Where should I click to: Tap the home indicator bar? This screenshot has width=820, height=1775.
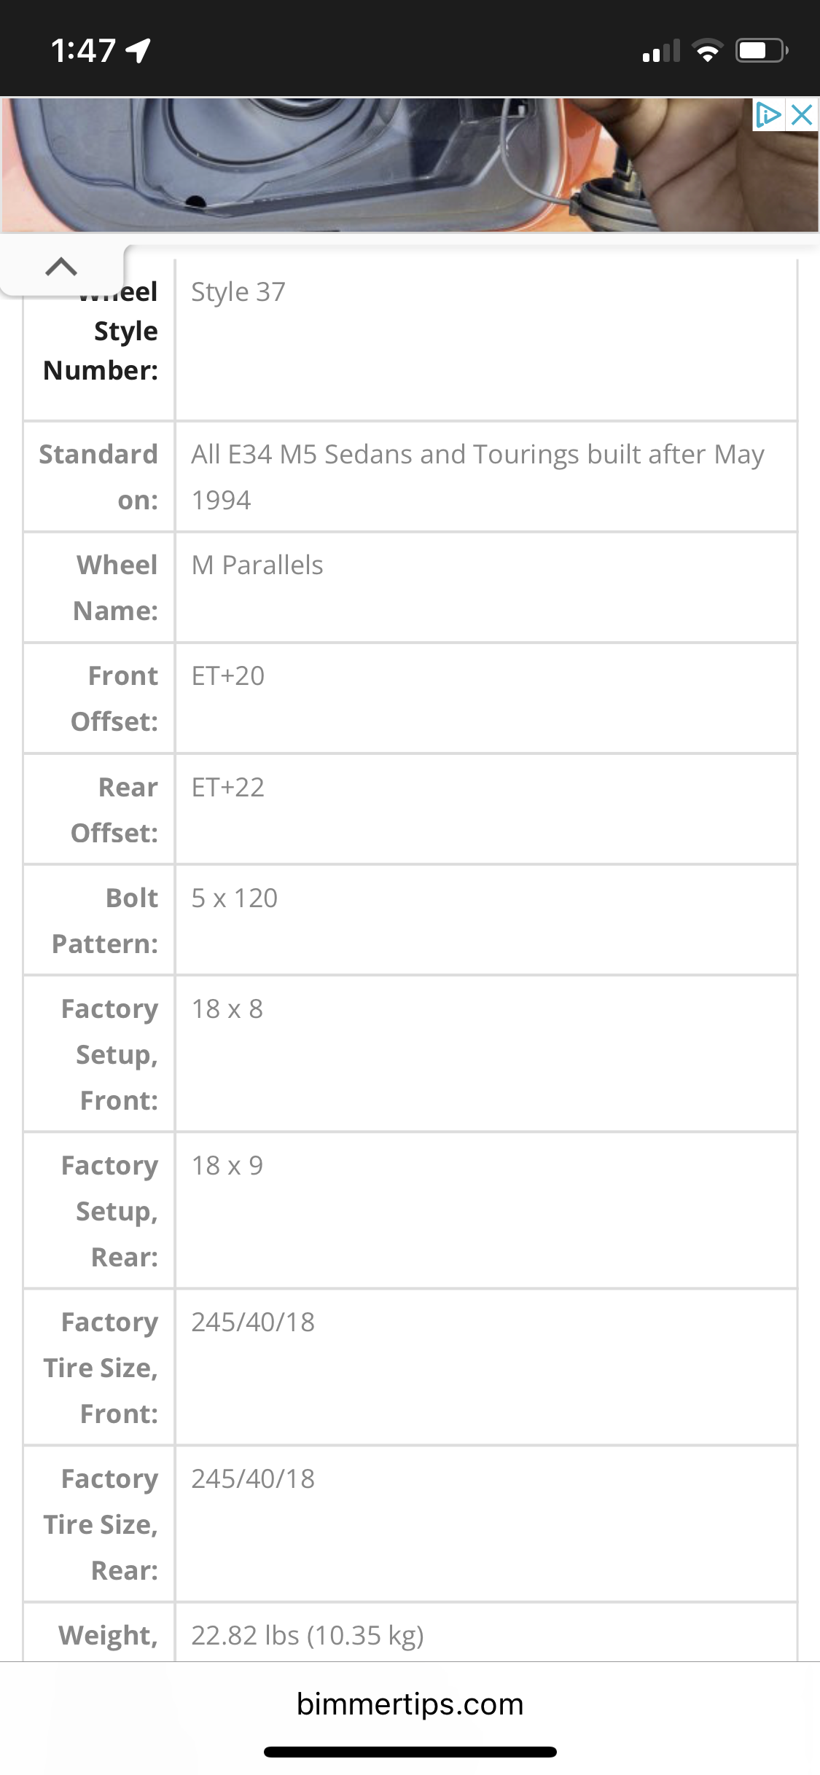click(410, 1752)
